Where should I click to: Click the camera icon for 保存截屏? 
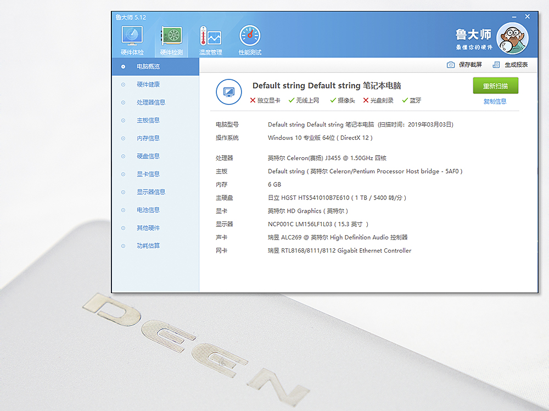click(451, 65)
